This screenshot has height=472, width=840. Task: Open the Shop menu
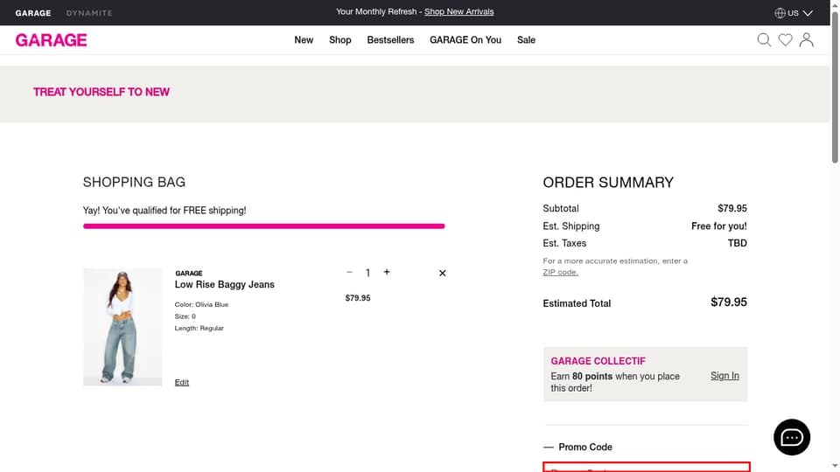coord(340,40)
